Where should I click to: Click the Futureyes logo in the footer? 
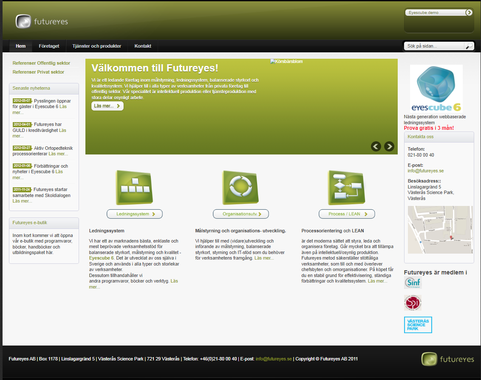pos(447,359)
